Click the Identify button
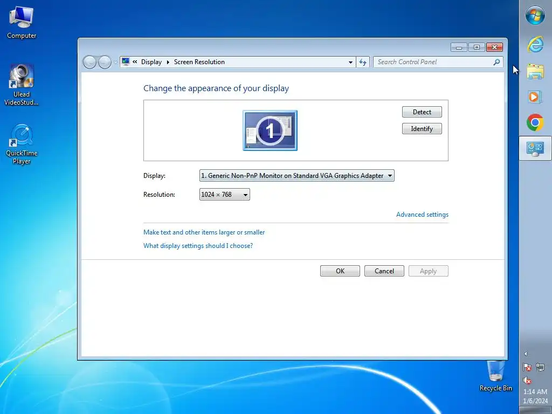The width and height of the screenshot is (552, 414). (x=422, y=129)
